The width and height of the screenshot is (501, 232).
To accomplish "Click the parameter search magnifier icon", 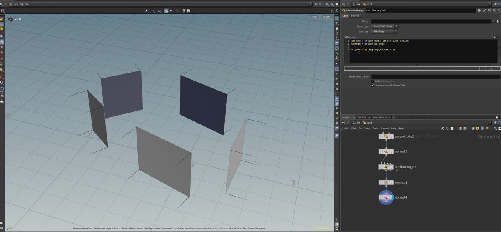I will click(x=489, y=10).
